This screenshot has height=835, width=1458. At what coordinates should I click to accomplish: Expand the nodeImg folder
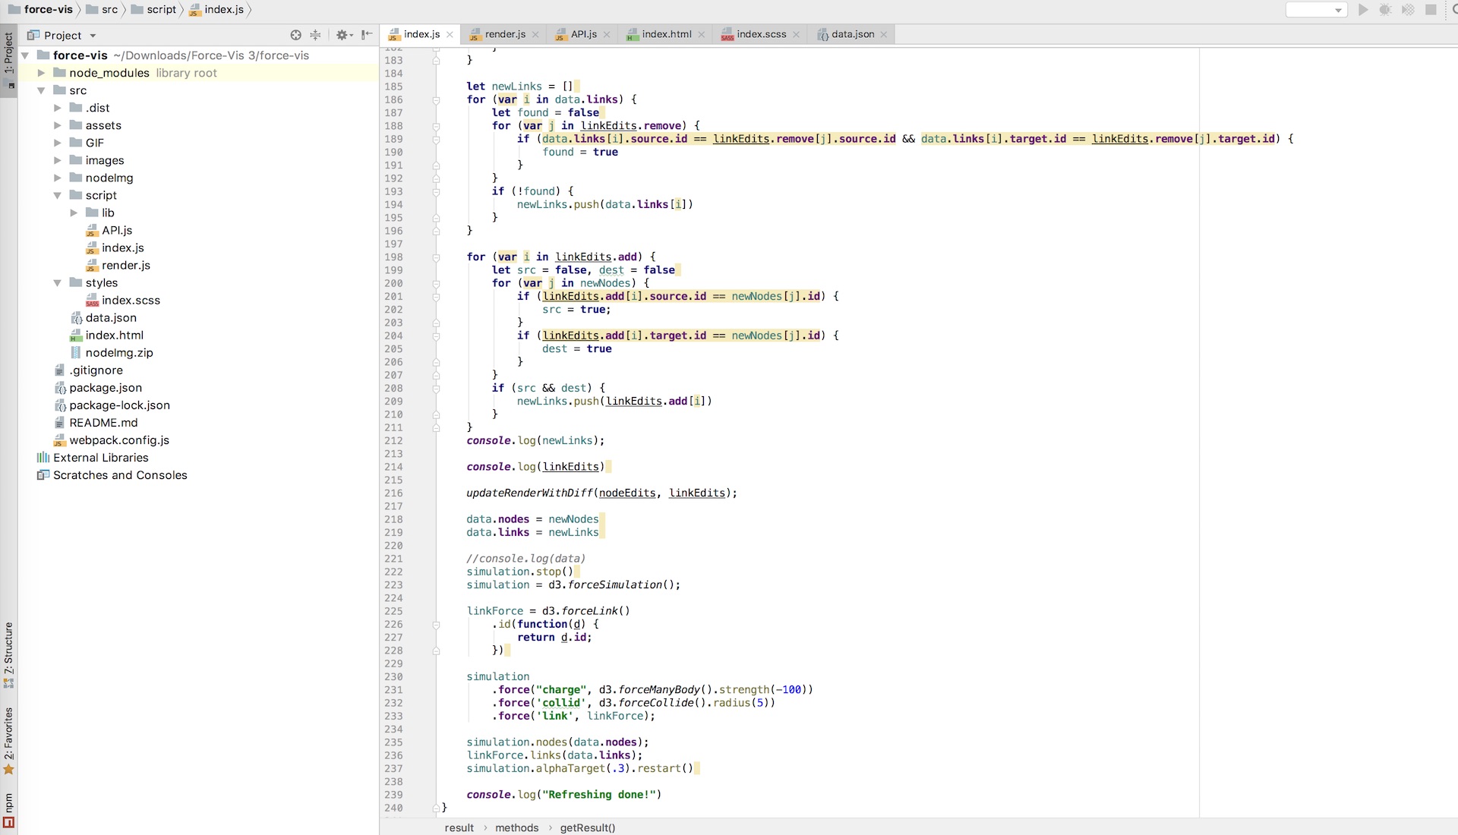[x=57, y=178]
